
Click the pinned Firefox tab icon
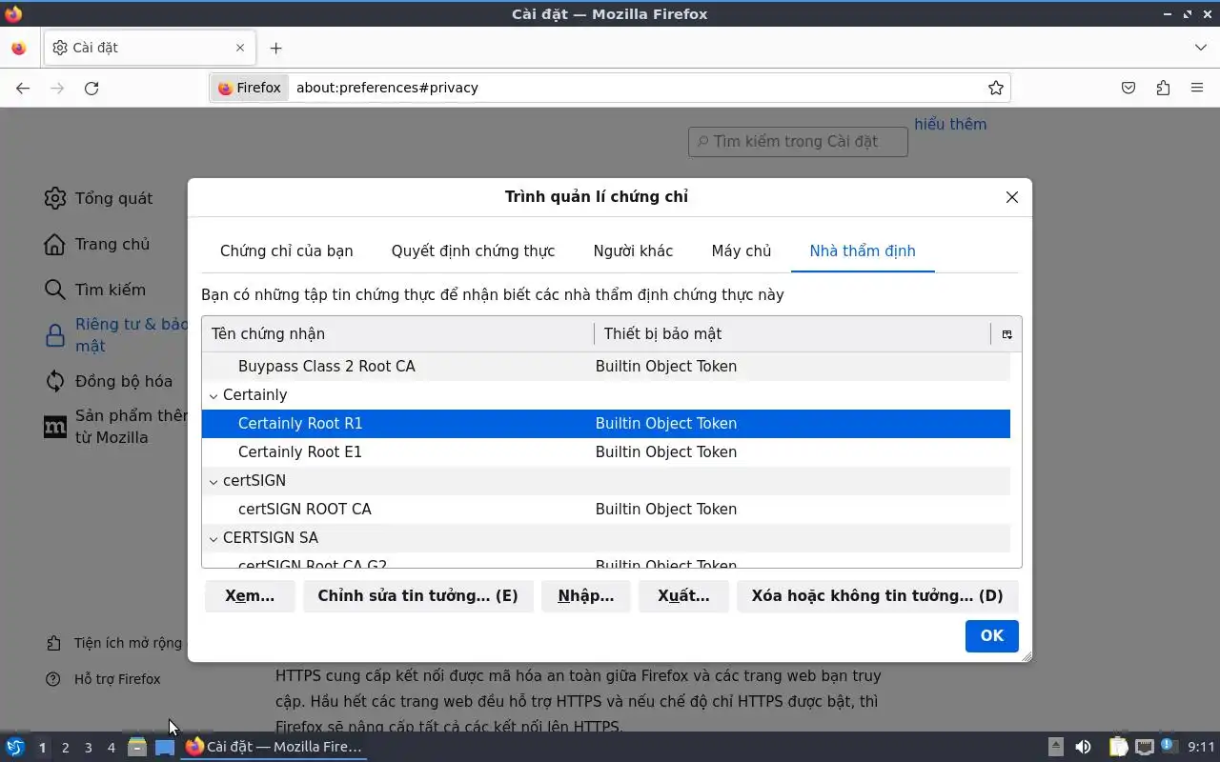coord(19,48)
